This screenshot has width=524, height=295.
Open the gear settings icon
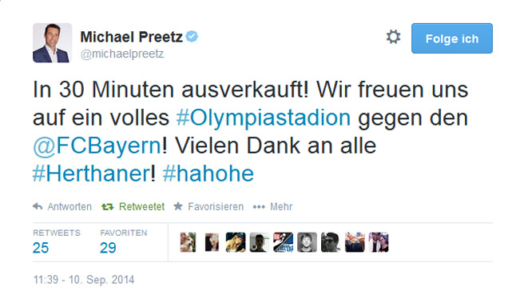[x=393, y=37]
